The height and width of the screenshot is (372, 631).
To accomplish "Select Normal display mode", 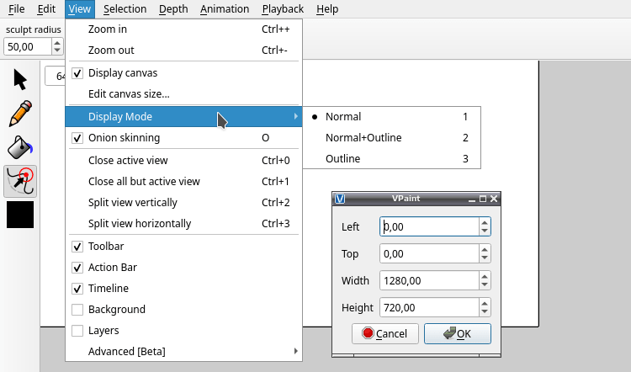I will point(391,117).
